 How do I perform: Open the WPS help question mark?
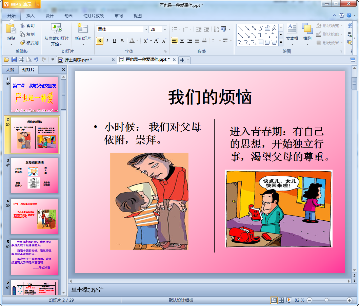(349, 15)
